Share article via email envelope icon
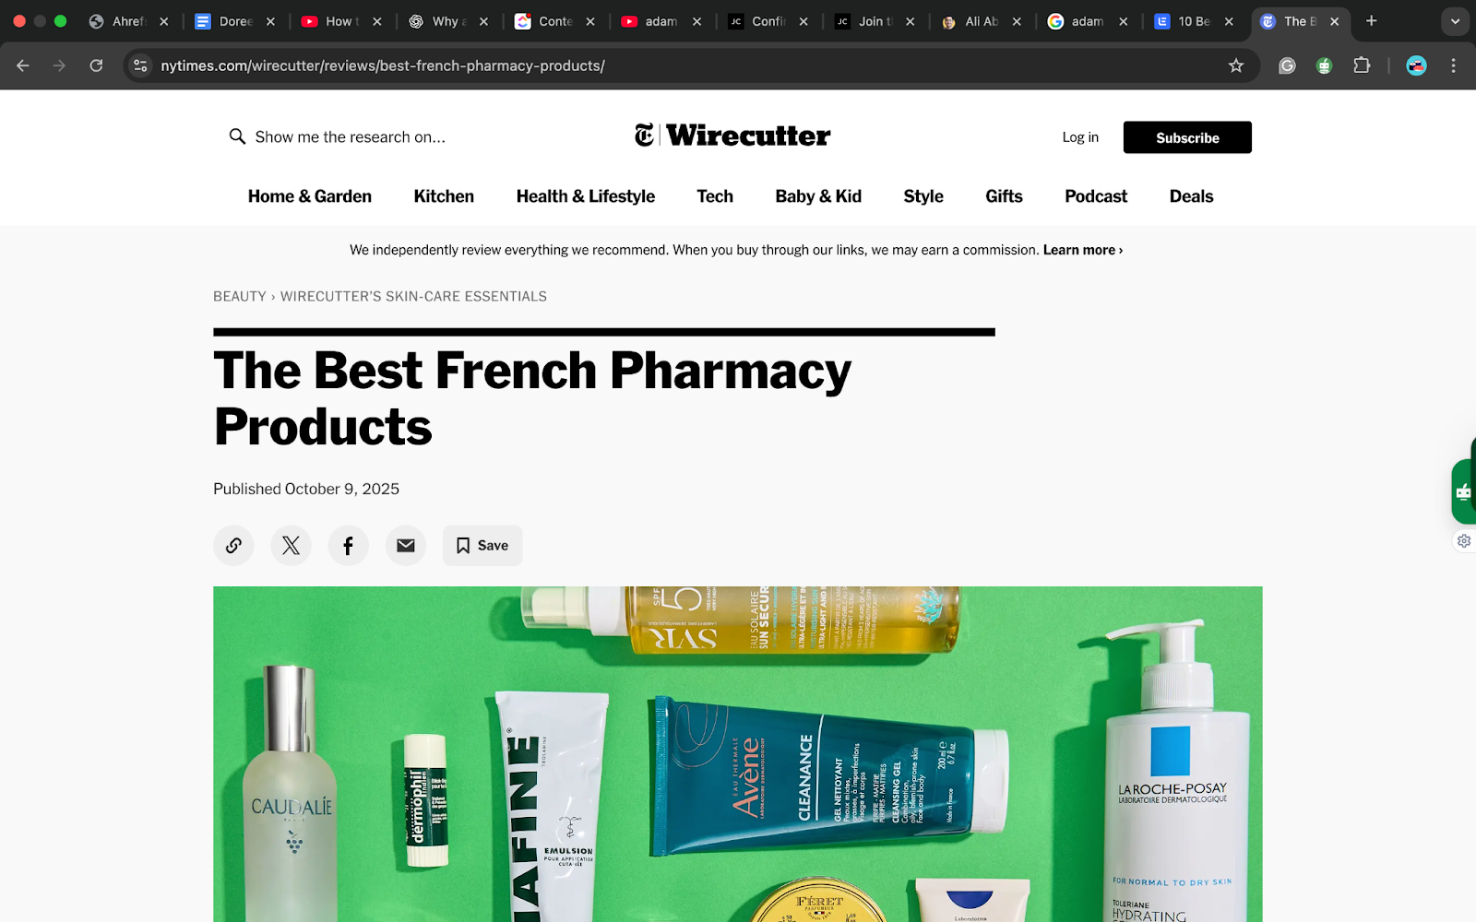This screenshot has height=922, width=1476. coord(405,546)
